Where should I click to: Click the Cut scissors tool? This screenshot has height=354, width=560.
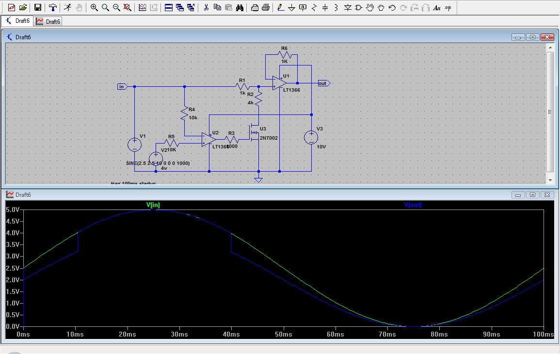click(206, 8)
